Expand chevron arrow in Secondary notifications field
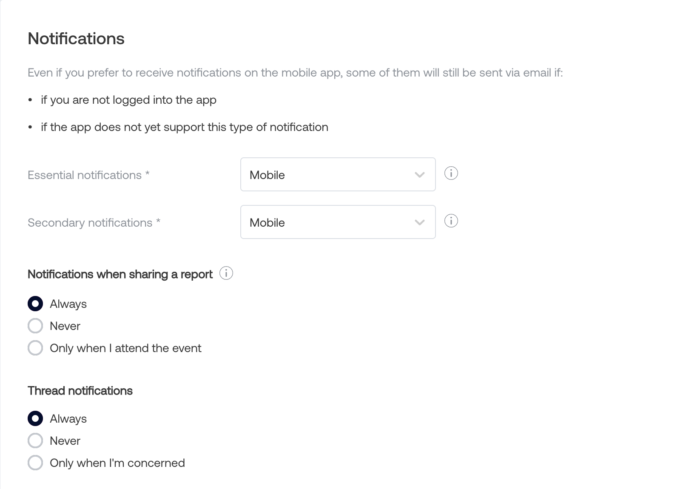Screen dimensions: 683x489 pos(420,222)
